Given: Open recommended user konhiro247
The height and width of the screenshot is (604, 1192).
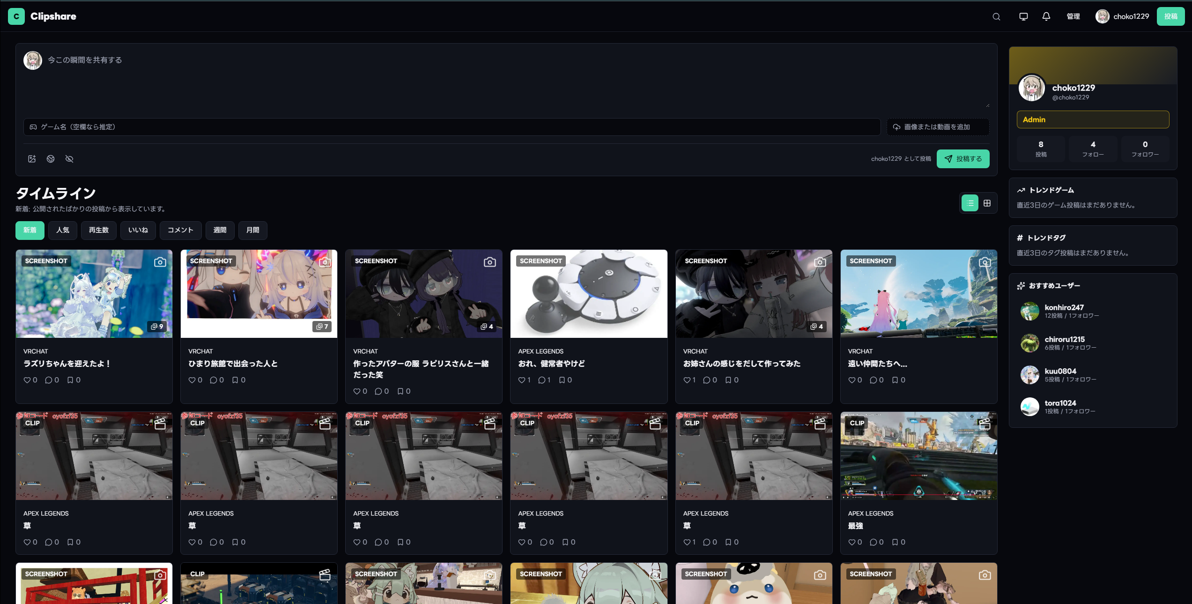Looking at the screenshot, I should [1093, 311].
